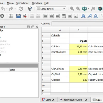Click the merge cells icon
Image resolution: width=103 pixels, height=103 pixels.
[x=32, y=16]
